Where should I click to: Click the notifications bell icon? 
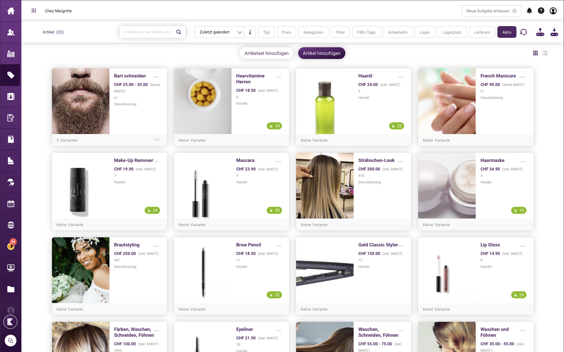click(529, 11)
